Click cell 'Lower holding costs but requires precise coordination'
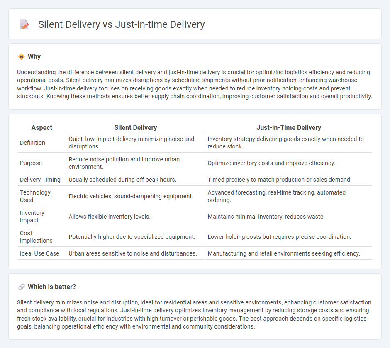Image resolution: width=390 pixels, height=348 pixels. tap(289, 237)
